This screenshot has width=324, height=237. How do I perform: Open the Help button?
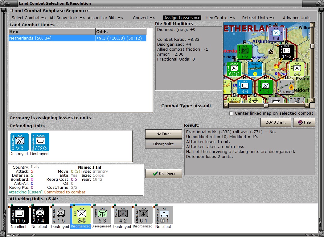click(304, 122)
